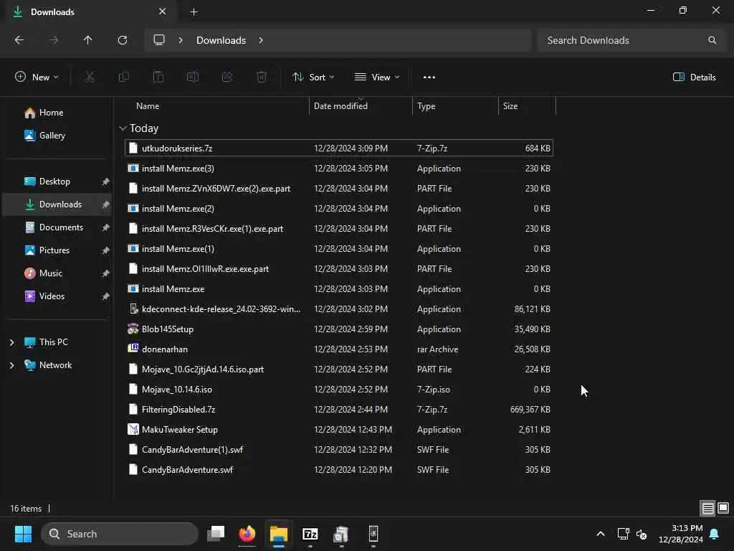This screenshot has width=734, height=551.
Task: Click the Paste clipboard icon
Action: [x=158, y=77]
